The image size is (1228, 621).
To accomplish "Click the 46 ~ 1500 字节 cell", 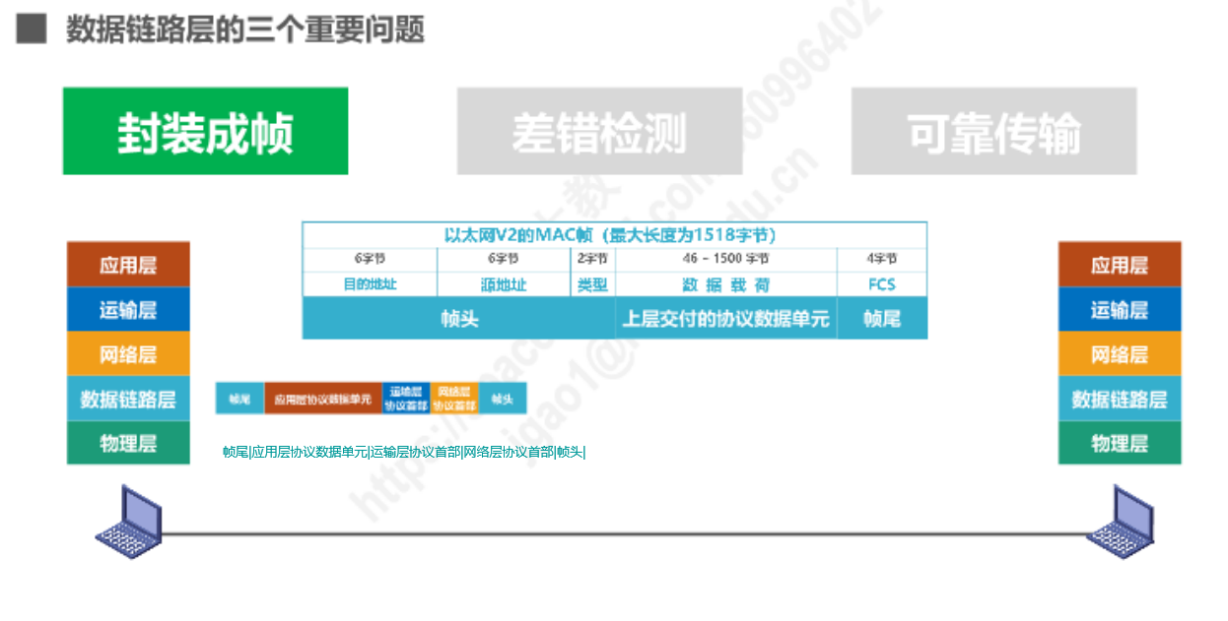I will (726, 260).
